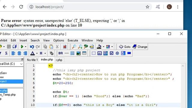Click the Find next magnifier icon
The width and height of the screenshot is (192, 108).
[x=80, y=47]
